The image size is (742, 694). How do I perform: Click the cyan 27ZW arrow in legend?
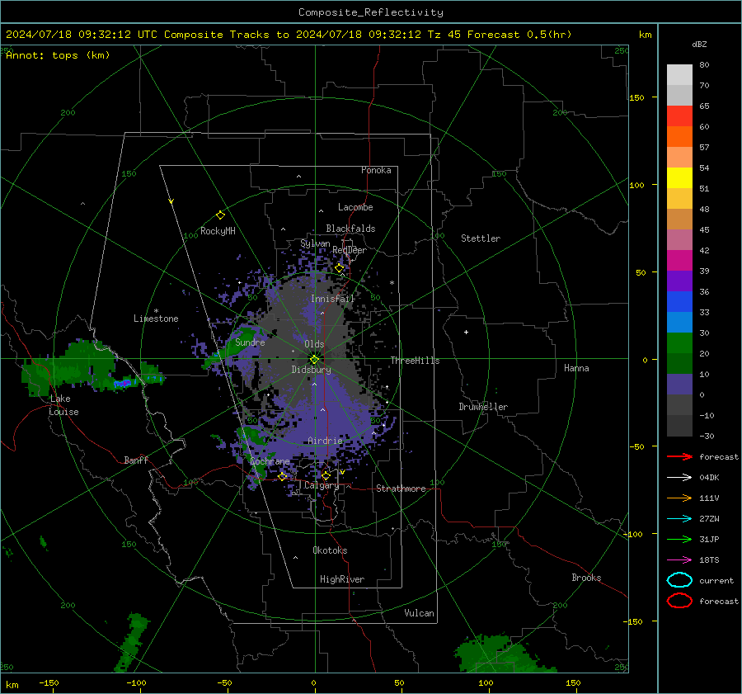(679, 518)
